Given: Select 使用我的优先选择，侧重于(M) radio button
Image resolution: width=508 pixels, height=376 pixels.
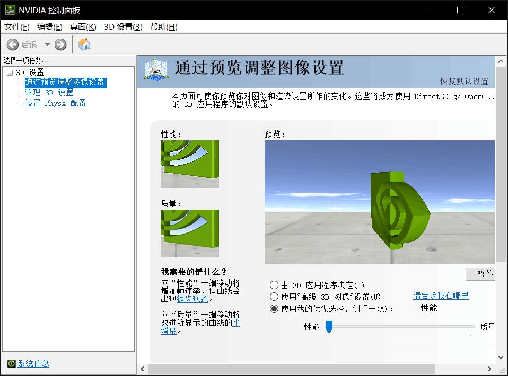Looking at the screenshot, I should [274, 309].
